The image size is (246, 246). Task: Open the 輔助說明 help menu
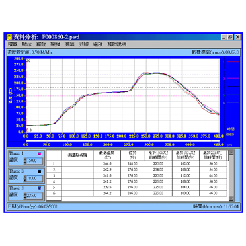[116, 44]
